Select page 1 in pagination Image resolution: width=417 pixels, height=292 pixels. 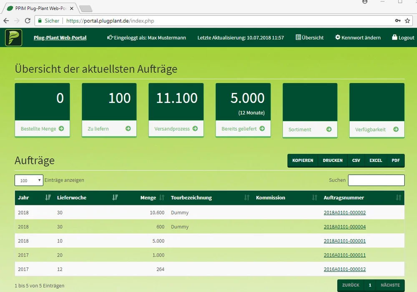[370, 285]
